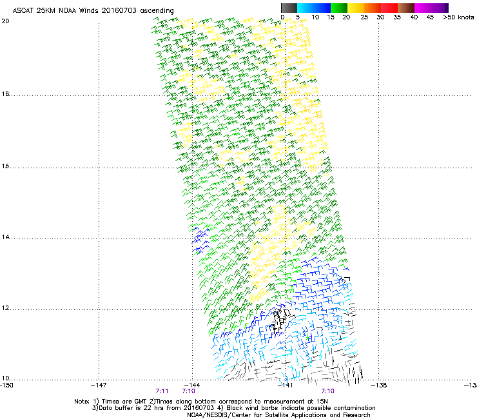Pick the yellow 20-25 knots color segment
Image resolution: width=477 pixels, height=419 pixels.
[x=356, y=8]
